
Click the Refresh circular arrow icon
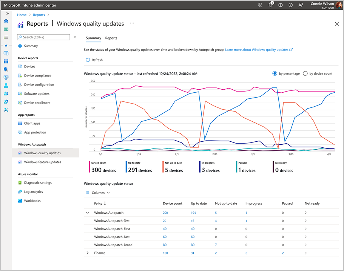[x=88, y=60]
